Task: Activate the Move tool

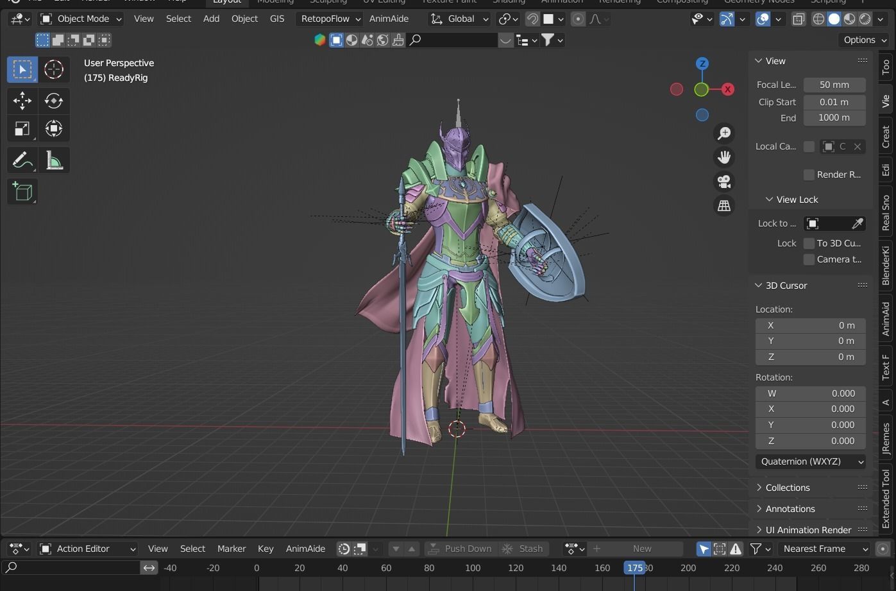Action: [x=22, y=101]
